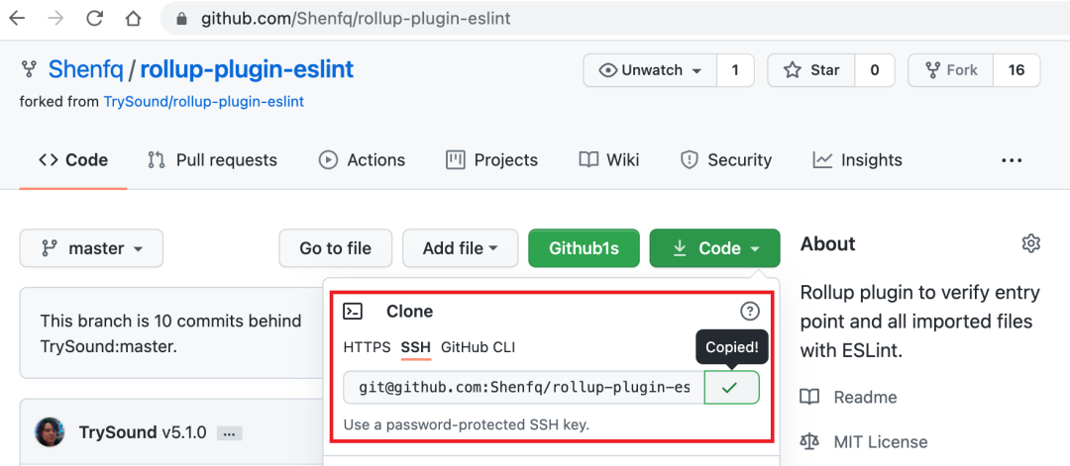
Task: Click the browser home icon
Action: point(134,18)
